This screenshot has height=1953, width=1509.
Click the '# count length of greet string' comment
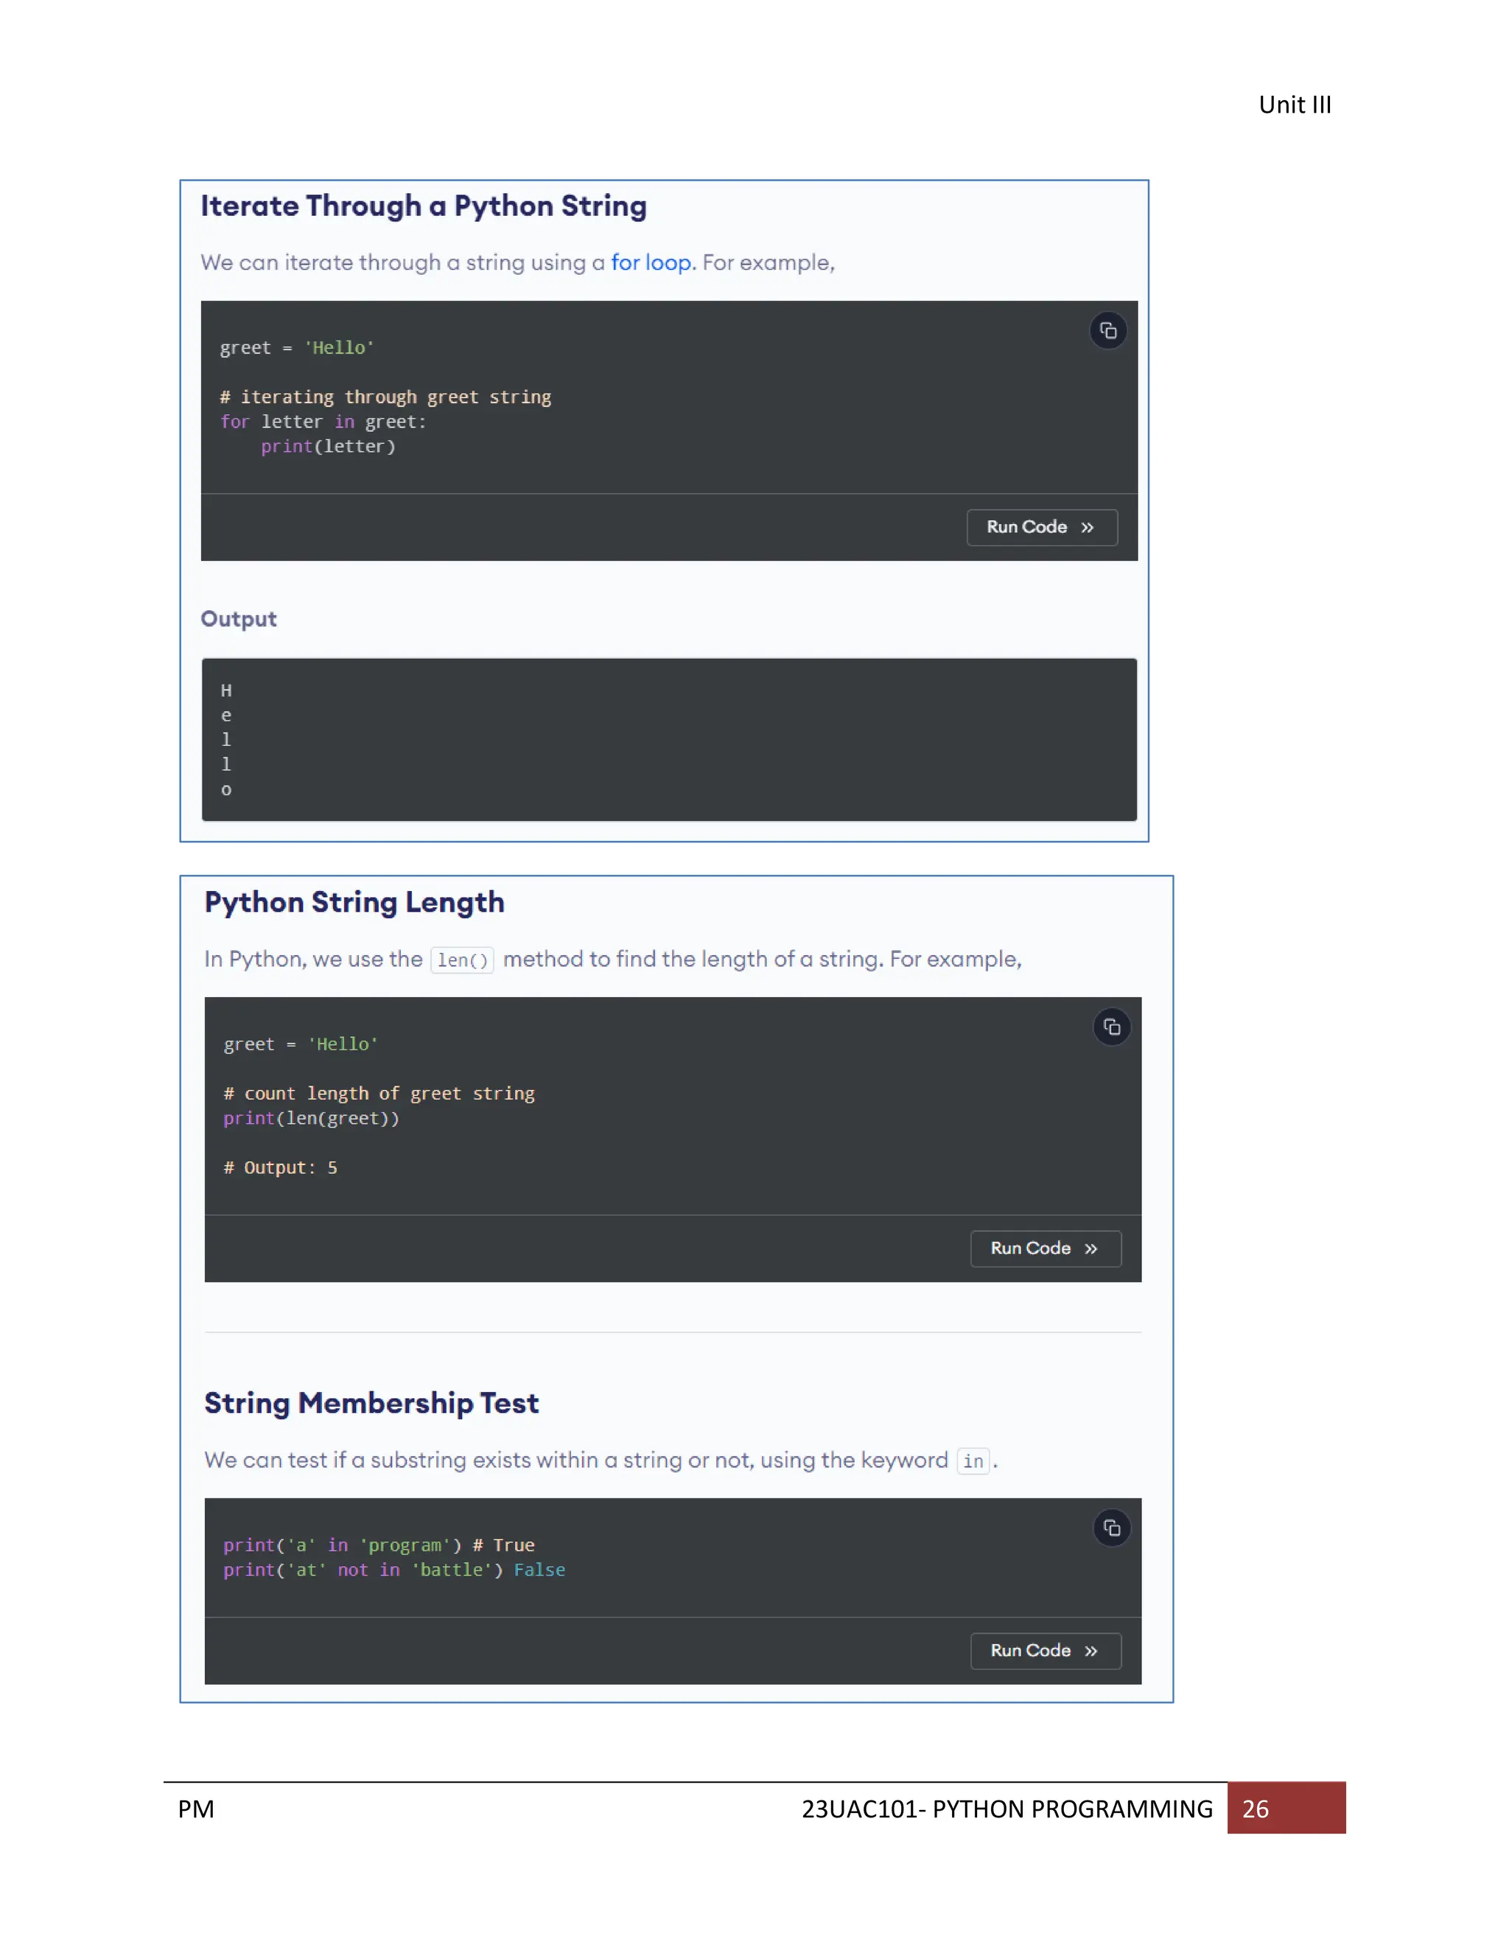(x=379, y=1094)
